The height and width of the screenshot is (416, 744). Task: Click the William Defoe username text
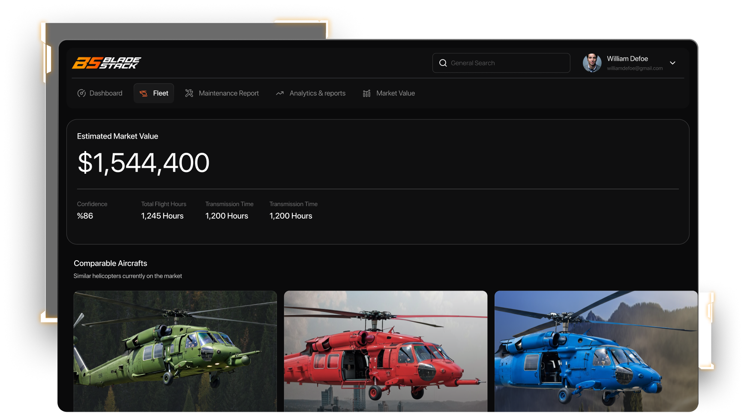tap(627, 59)
